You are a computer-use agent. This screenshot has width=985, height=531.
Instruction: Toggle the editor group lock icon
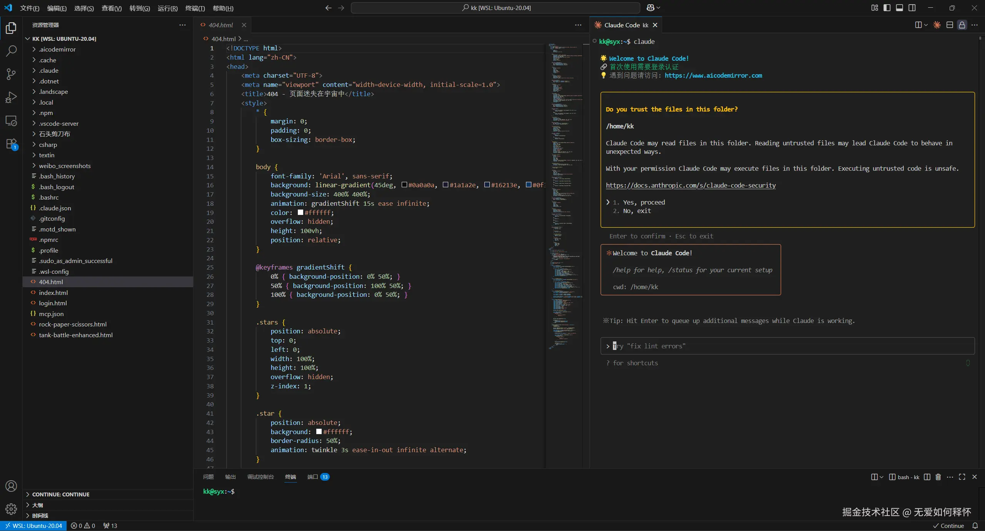[962, 25]
